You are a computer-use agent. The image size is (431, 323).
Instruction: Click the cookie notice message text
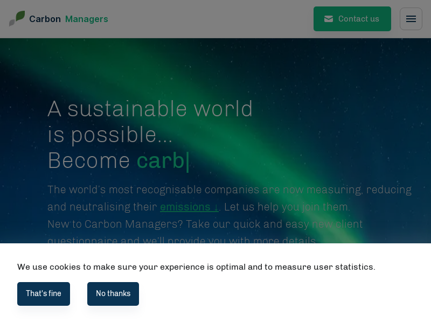196,267
